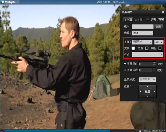This screenshot has width=166, height=132.
Task: Click the 重置 reset position button
Action: click(x=148, y=91)
